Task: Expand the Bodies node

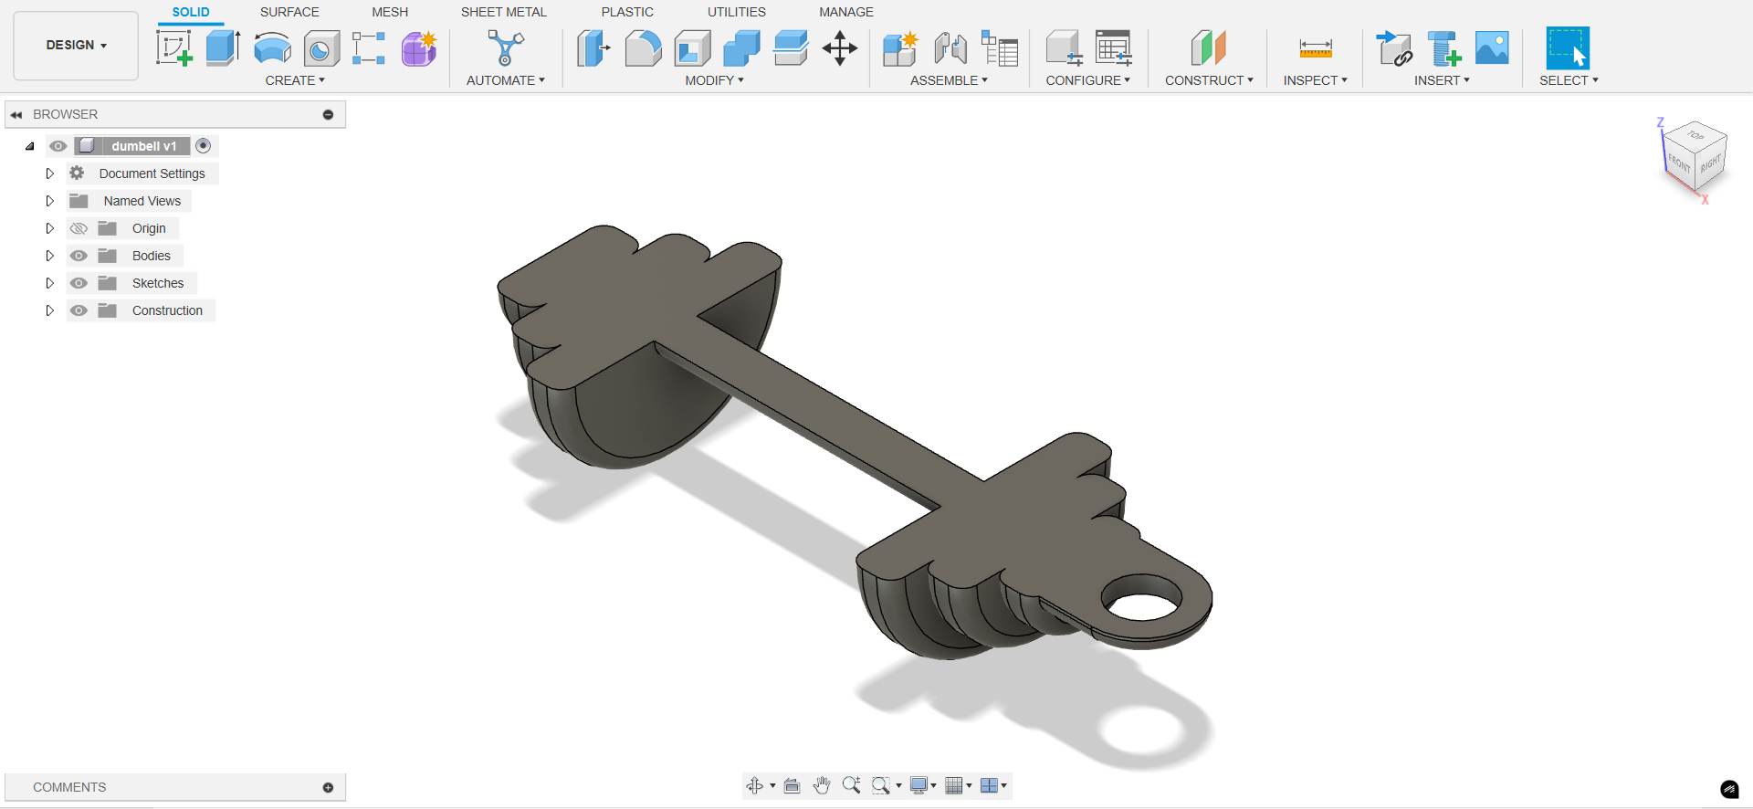Action: pyautogui.click(x=50, y=256)
